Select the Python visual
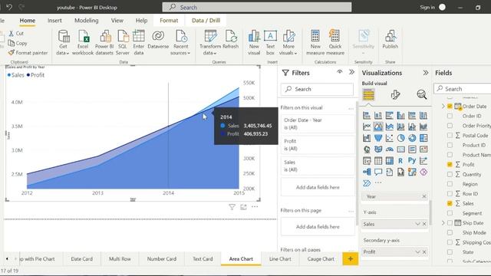Viewport: 491px width, 276px height. coord(412,160)
